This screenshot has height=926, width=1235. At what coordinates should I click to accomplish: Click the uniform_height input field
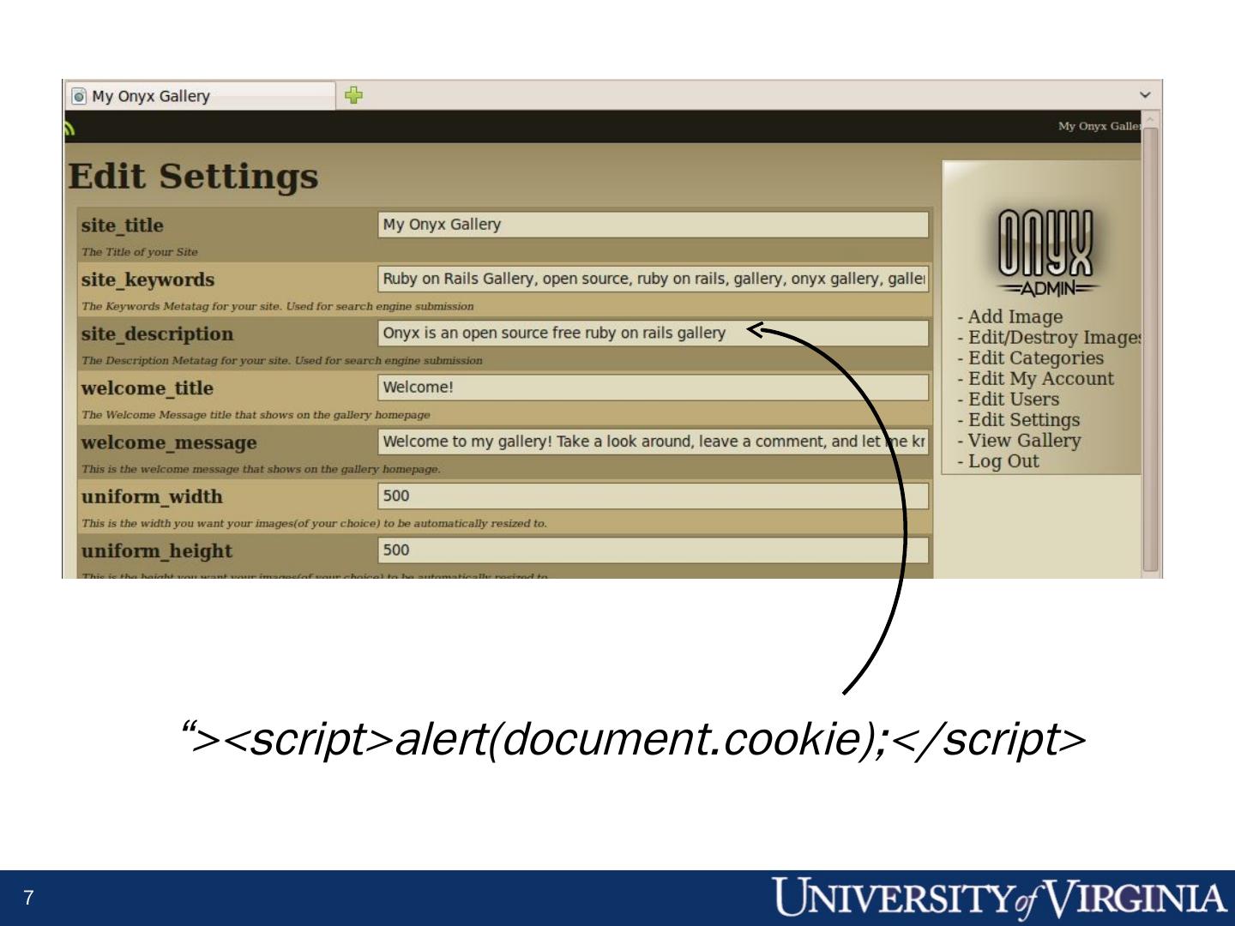pos(654,550)
